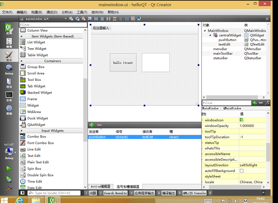
Task: Click widget box vertical scrollbar
Action: click(85, 109)
